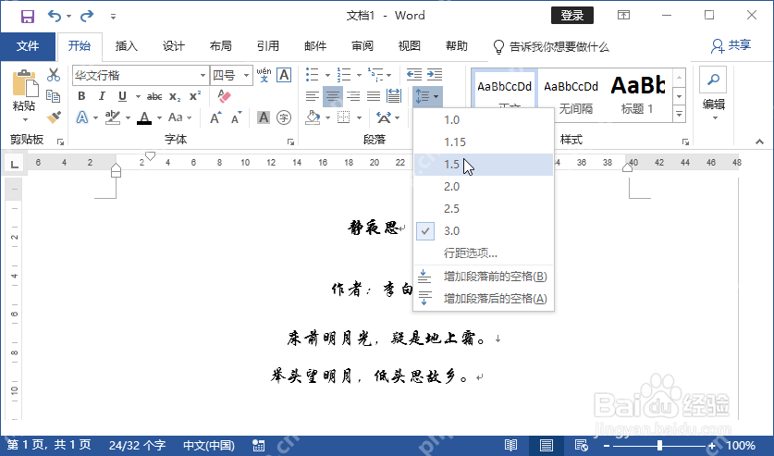Open the 文件 tab
Image resolution: width=774 pixels, height=456 pixels.
28,46
